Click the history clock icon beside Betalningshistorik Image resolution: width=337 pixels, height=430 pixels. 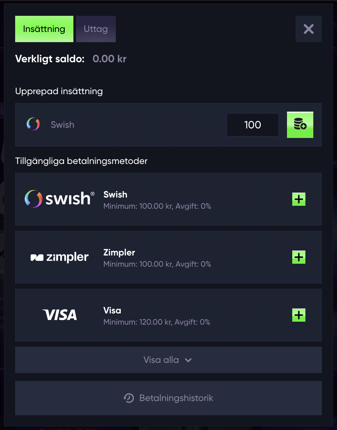coord(129,398)
